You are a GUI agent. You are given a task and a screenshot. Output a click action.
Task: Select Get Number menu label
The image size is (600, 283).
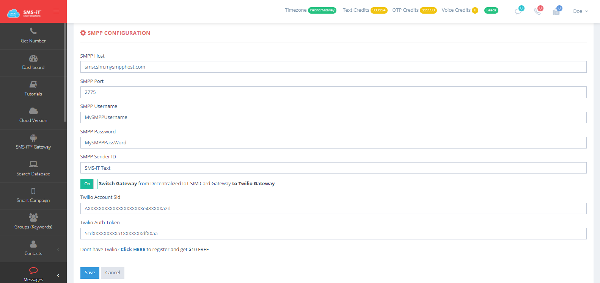(x=33, y=41)
